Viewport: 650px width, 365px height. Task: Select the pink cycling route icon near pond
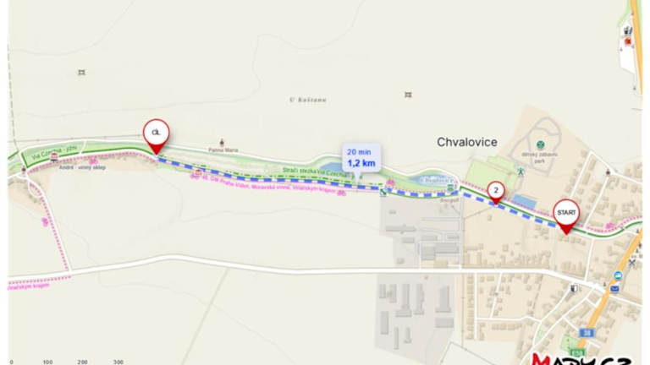point(389,182)
